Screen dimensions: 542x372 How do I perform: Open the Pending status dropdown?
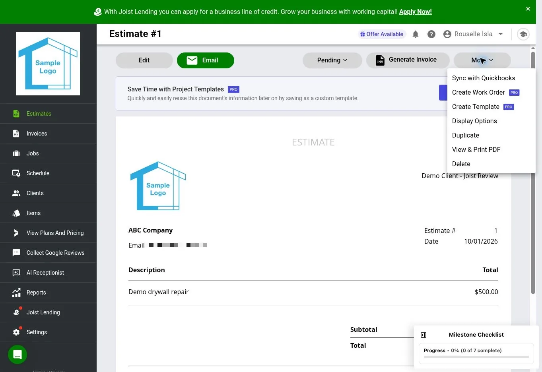332,60
